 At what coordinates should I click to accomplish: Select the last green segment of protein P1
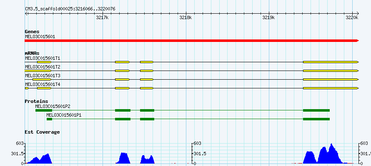(x=316, y=119)
